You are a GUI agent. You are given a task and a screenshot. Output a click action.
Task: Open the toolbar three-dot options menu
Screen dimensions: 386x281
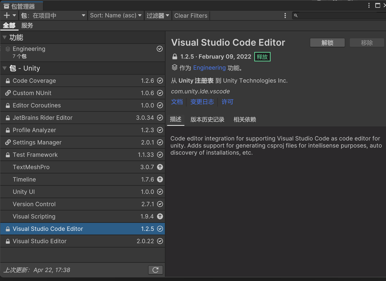[x=285, y=16]
